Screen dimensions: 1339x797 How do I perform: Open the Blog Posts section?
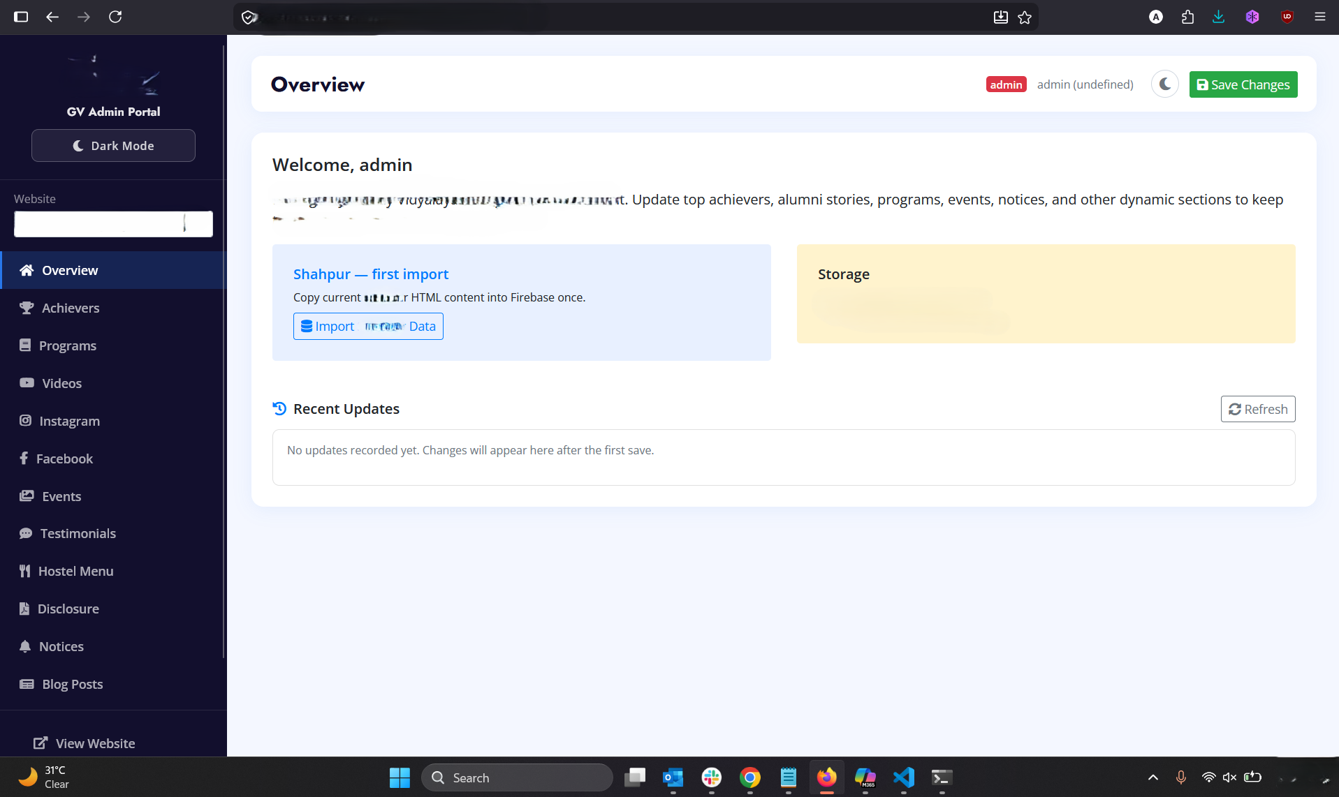(113, 684)
